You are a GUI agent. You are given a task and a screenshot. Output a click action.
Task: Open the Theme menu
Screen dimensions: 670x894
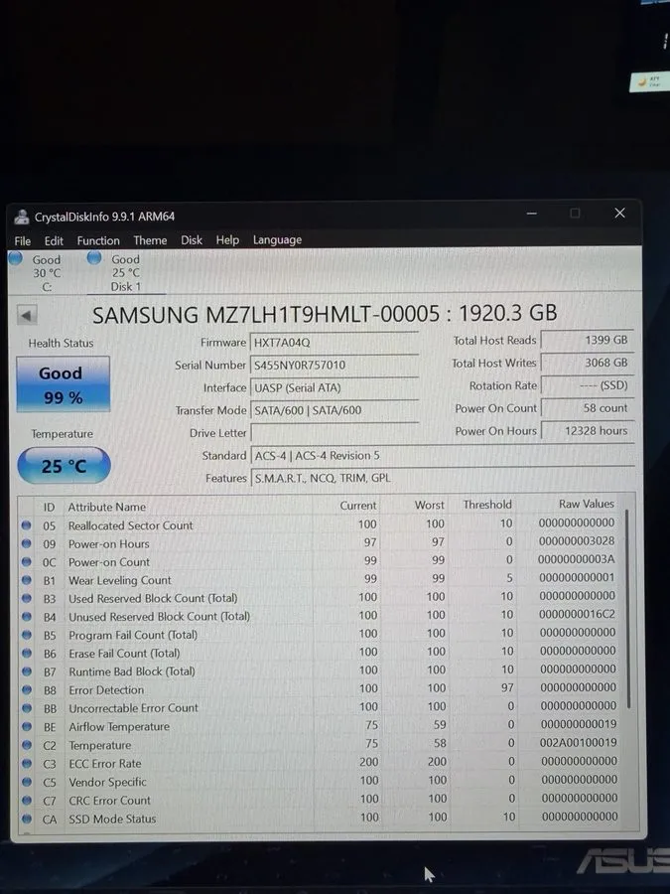[150, 240]
